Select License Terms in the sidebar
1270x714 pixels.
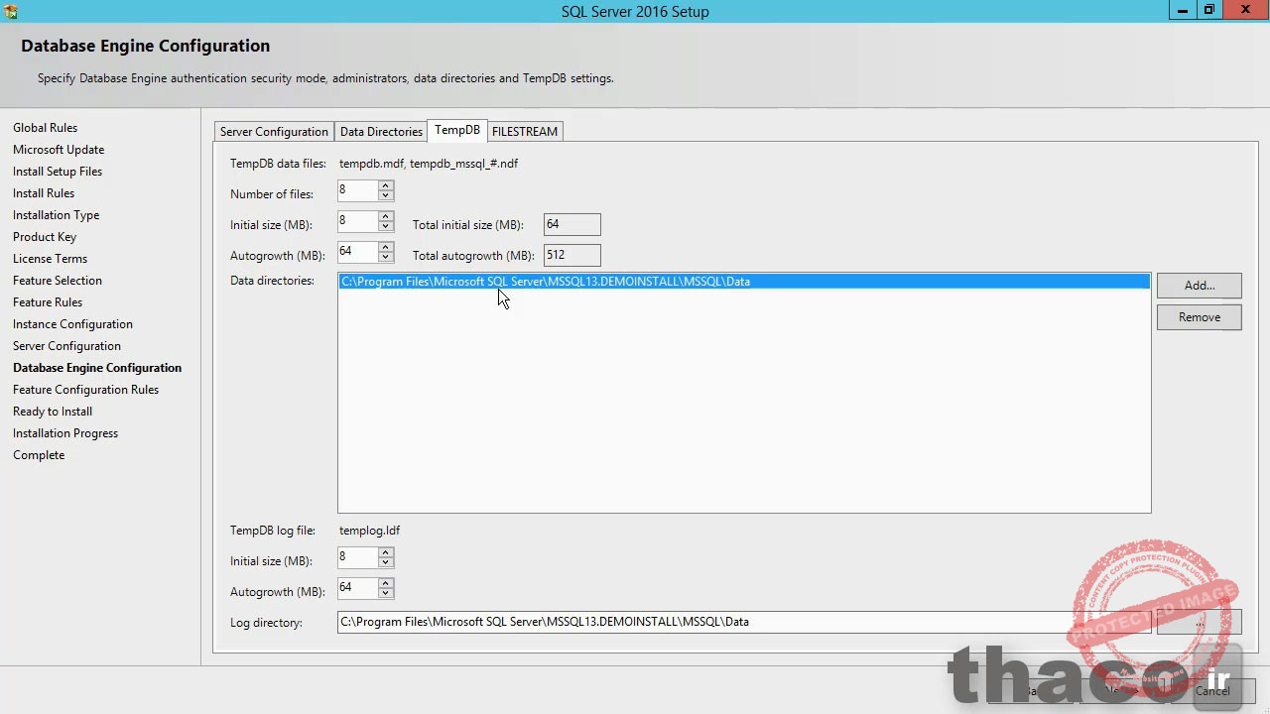(x=50, y=258)
